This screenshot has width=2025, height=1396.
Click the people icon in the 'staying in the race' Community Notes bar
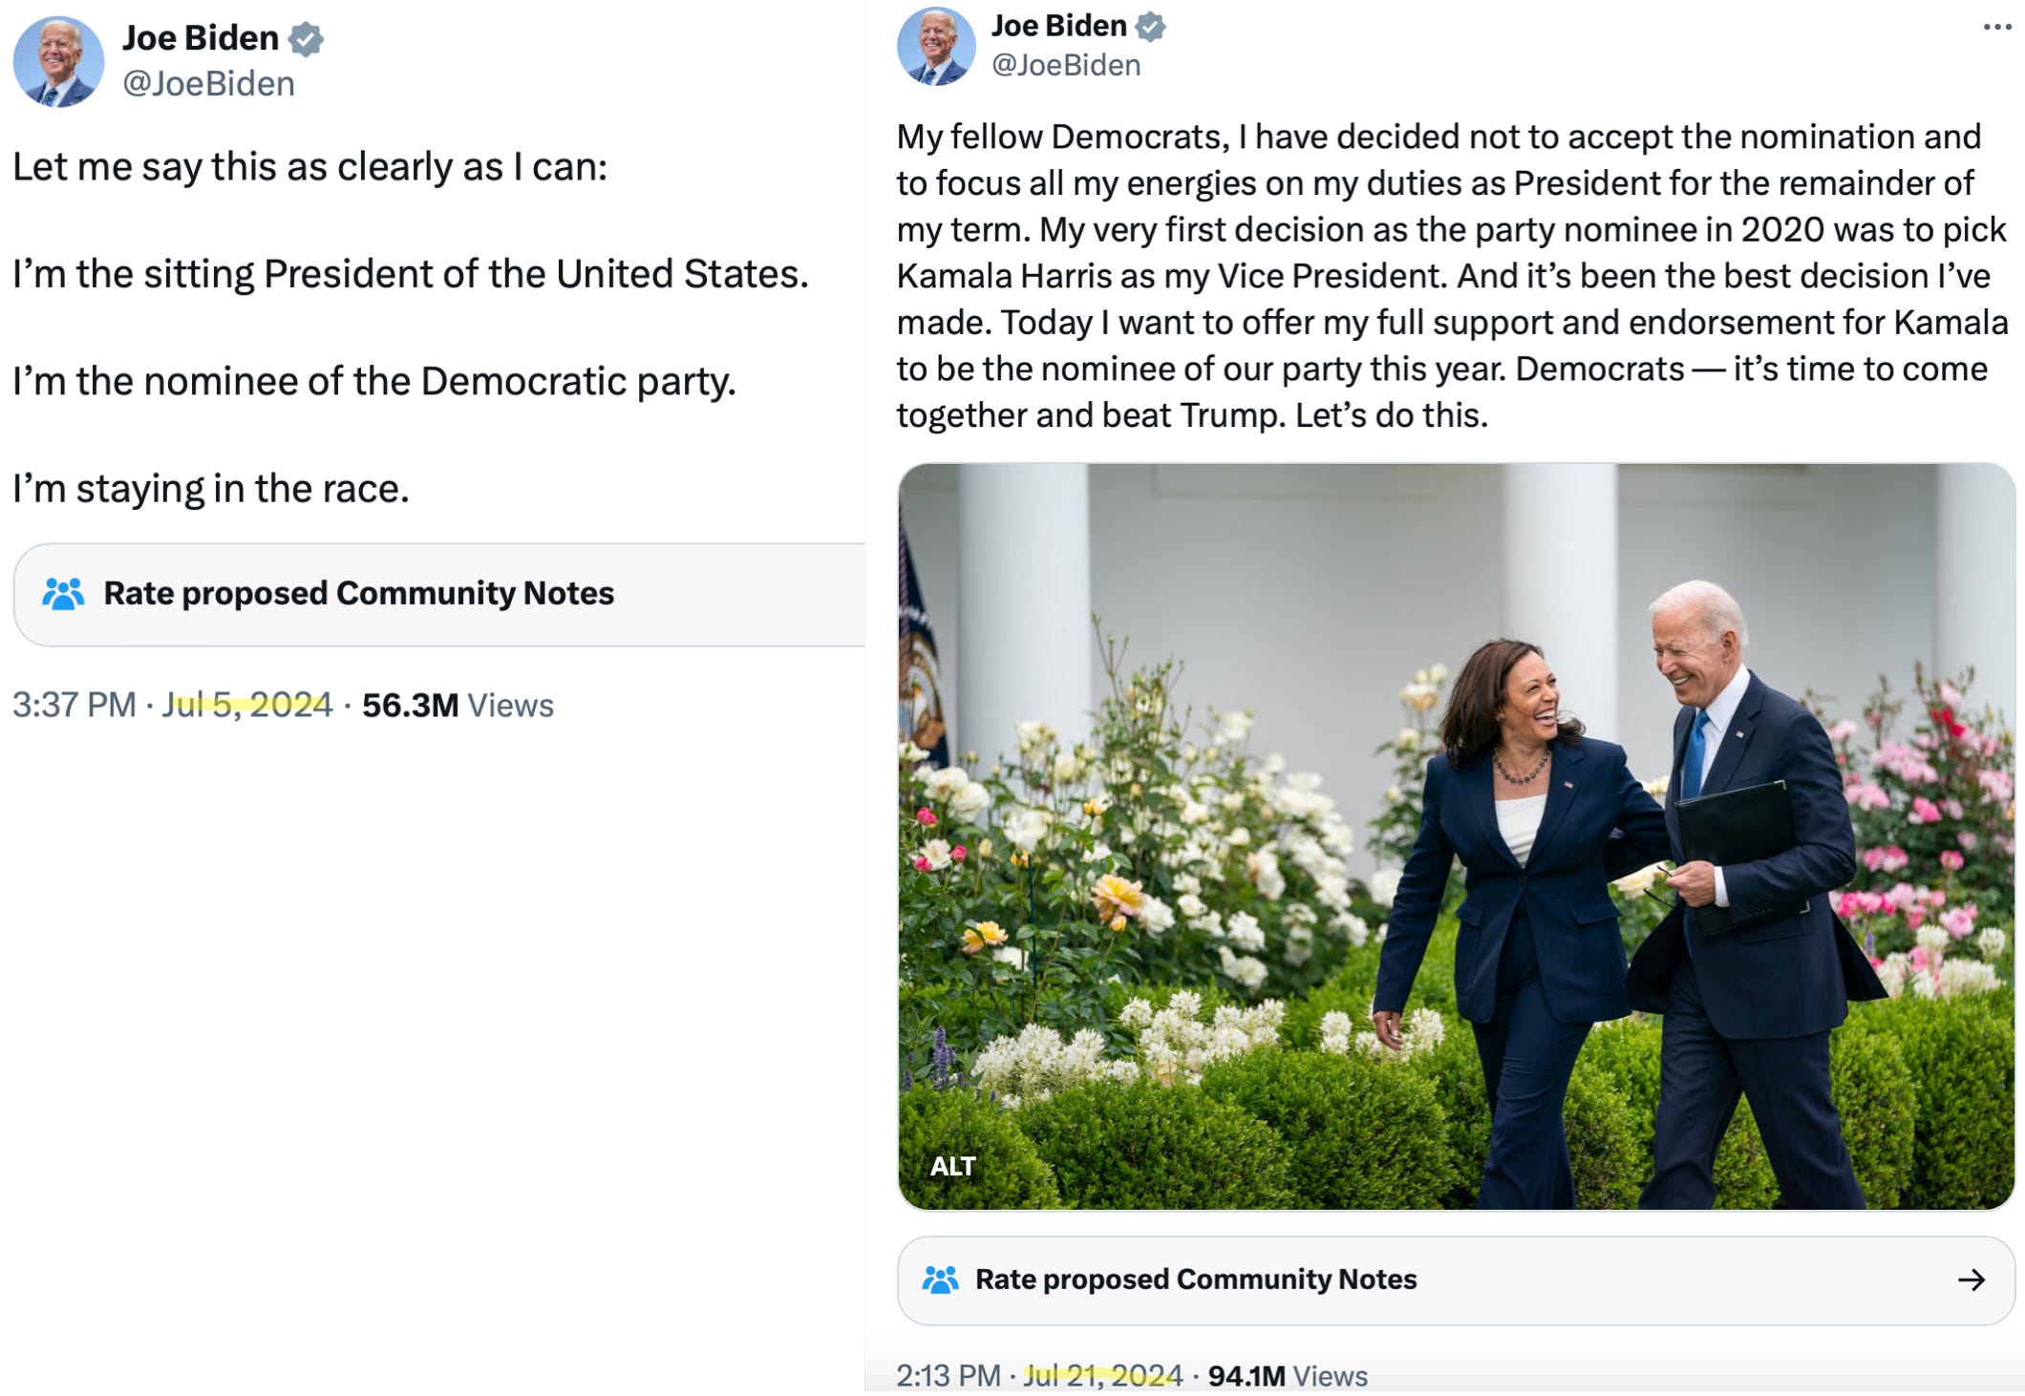[63, 594]
